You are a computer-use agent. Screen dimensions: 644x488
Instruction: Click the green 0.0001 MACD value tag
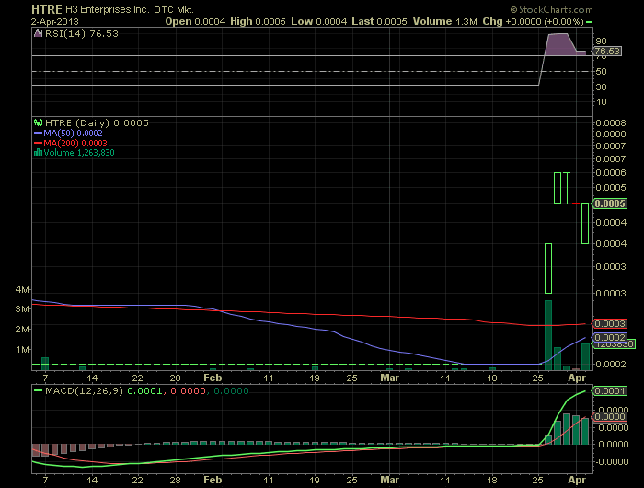coord(609,391)
